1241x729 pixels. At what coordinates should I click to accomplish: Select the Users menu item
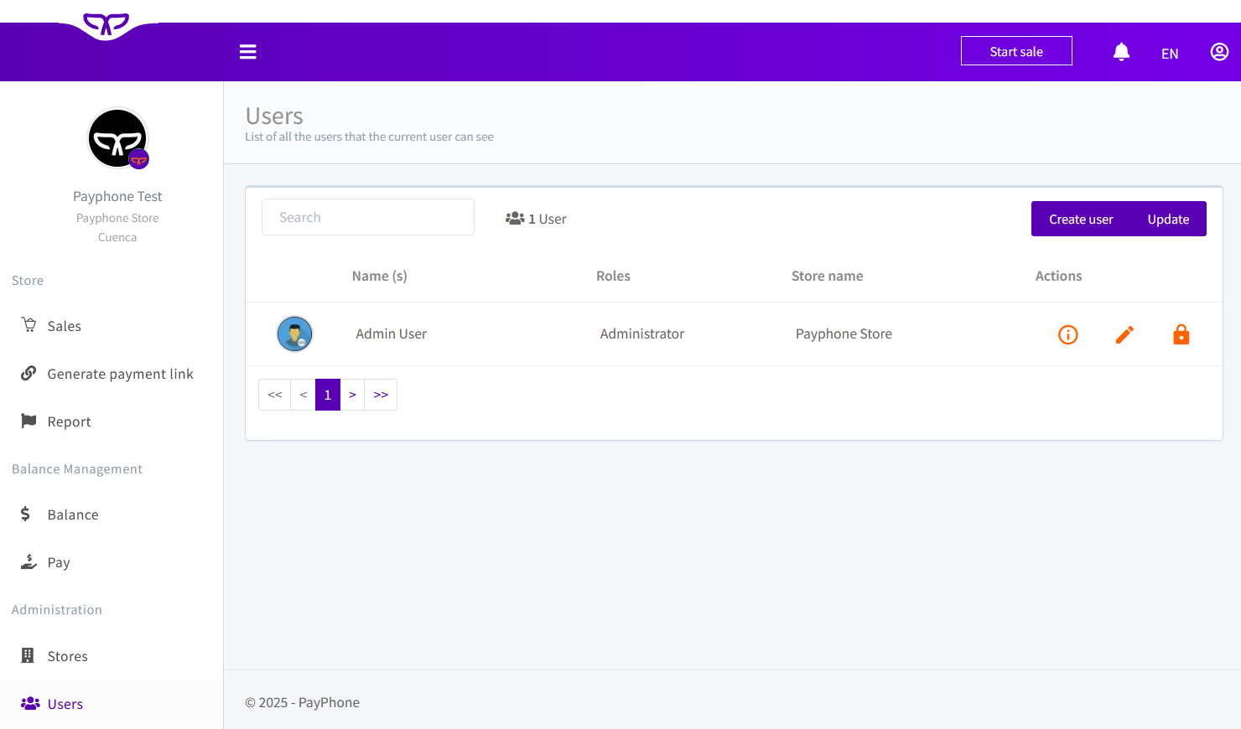click(x=112, y=704)
